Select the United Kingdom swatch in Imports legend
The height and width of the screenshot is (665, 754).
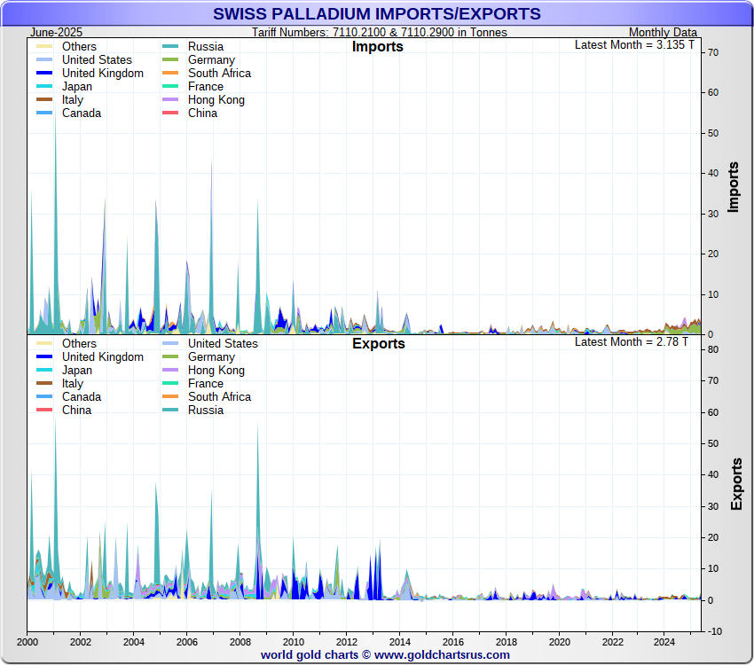coord(46,74)
